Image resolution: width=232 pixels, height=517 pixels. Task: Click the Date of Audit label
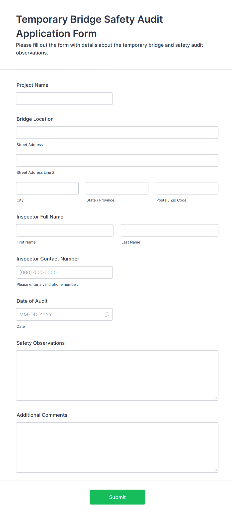32,301
